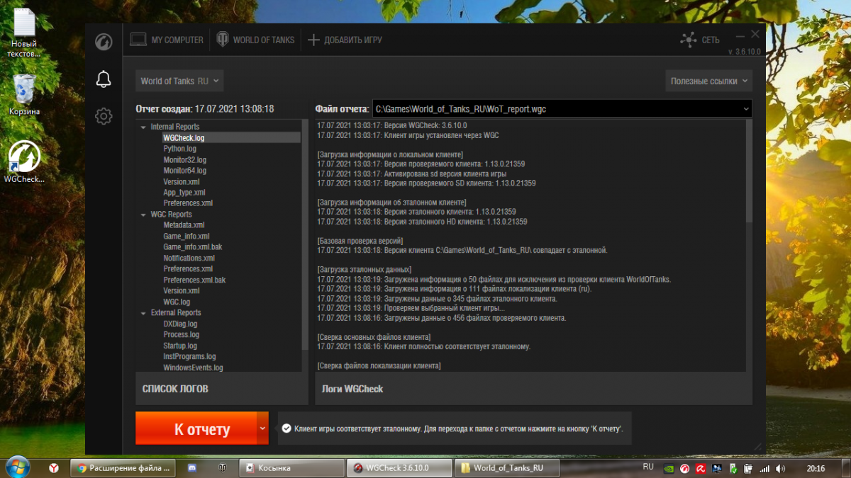Switch to WORLD OF TANKS tab

coord(255,40)
